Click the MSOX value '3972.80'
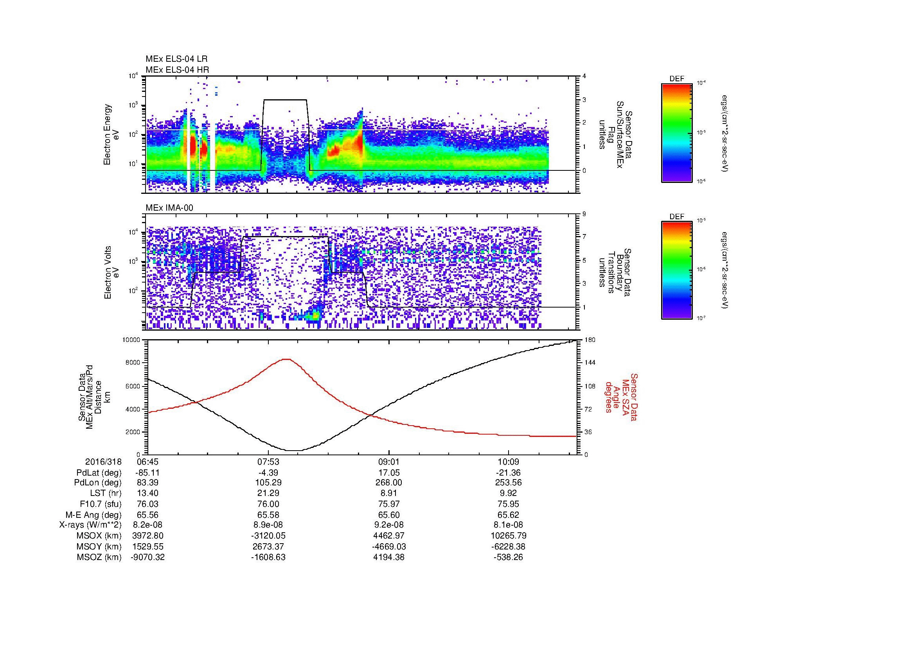 (147, 536)
